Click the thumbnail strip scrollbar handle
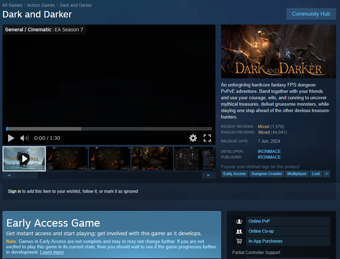Viewport: 340px width, 259px height. point(27,175)
